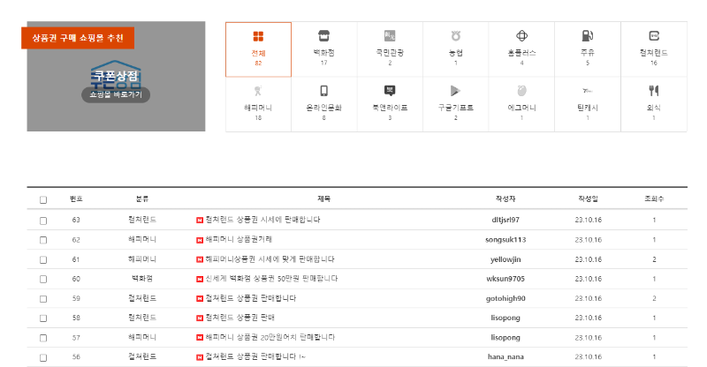Open post '신세계 백화점 상품권 50만원 판매합니다'
Image resolution: width=707 pixels, height=367 pixels.
point(271,278)
